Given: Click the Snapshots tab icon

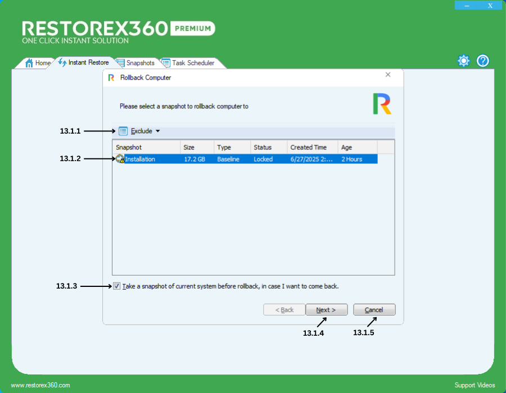Looking at the screenshot, I should click(x=120, y=63).
